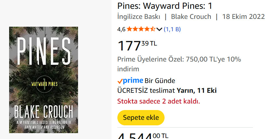Image resolution: width=279 pixels, height=139 pixels.
Task: Click the partially visible 4.544,00 TL price
Action: point(143,136)
